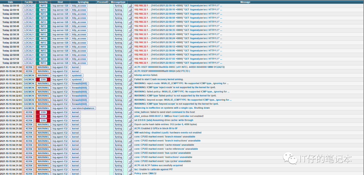The height and width of the screenshot is (175, 364).
Task: Sort by the Date column header
Action: (10, 2)
